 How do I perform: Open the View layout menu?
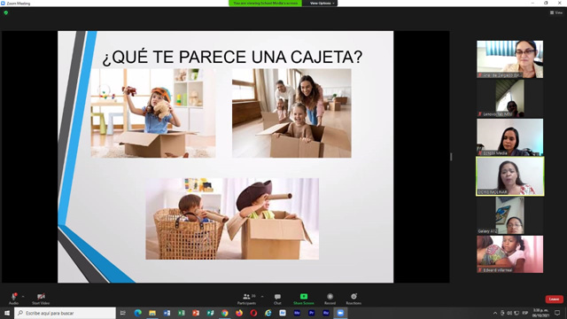556,12
